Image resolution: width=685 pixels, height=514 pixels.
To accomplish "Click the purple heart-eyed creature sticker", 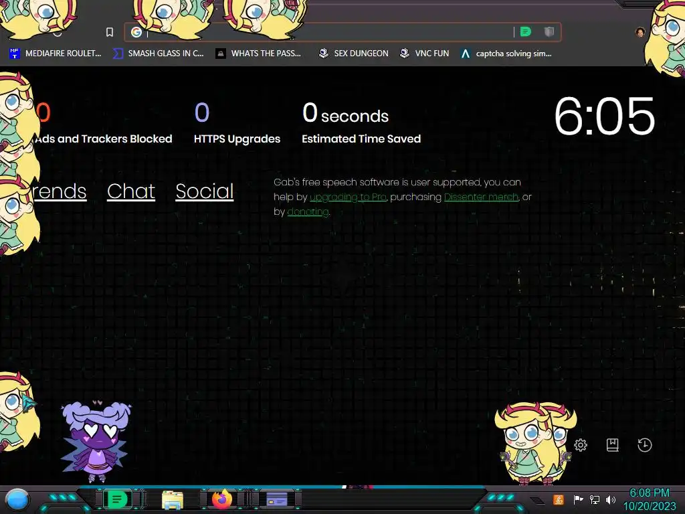I will point(96,440).
